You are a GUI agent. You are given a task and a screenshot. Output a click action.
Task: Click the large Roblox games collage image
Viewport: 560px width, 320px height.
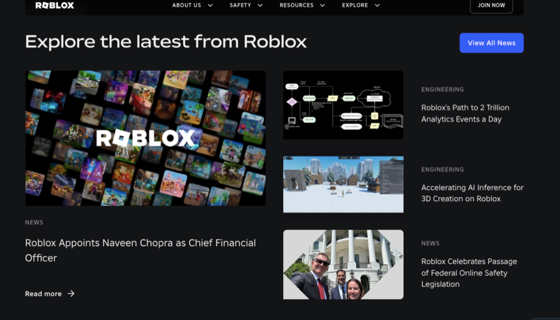click(x=145, y=138)
